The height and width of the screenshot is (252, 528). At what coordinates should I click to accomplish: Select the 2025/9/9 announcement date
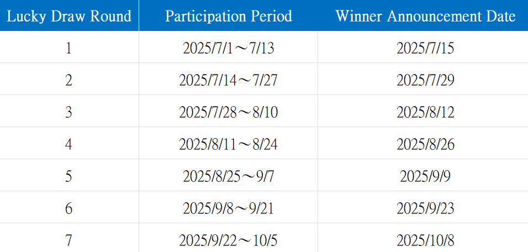425,176
